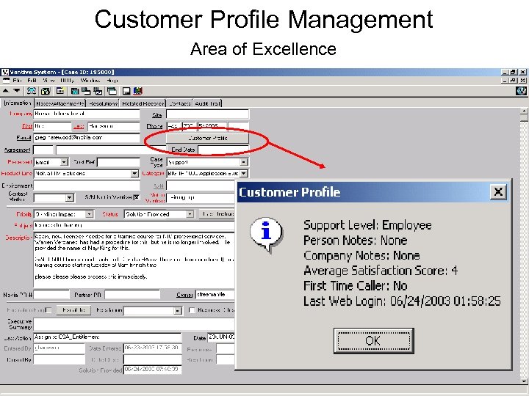
Task: Switch to the Resolutions tab
Action: point(104,103)
